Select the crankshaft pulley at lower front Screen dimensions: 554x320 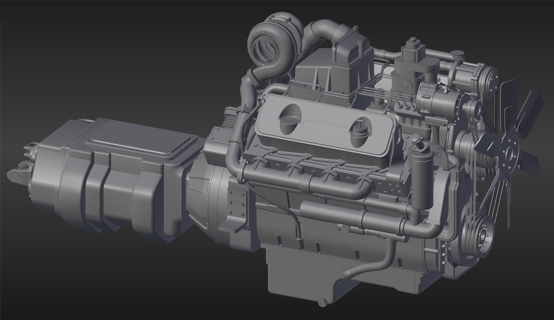[x=484, y=234]
